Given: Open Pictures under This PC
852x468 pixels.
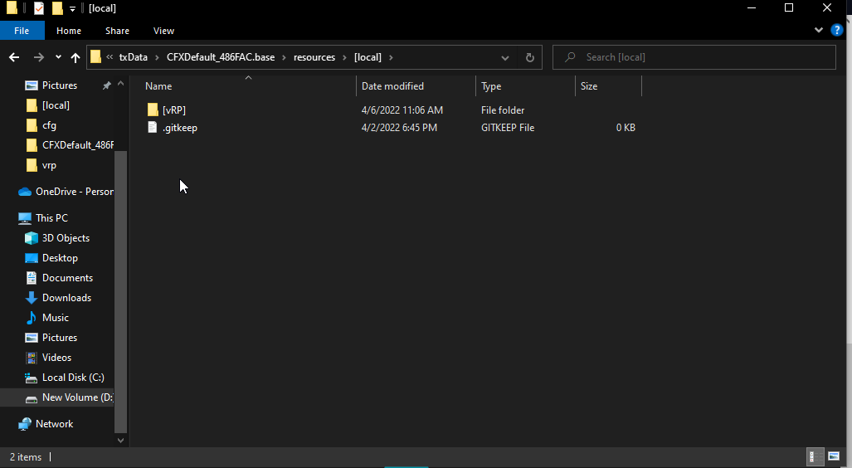Looking at the screenshot, I should (59, 338).
